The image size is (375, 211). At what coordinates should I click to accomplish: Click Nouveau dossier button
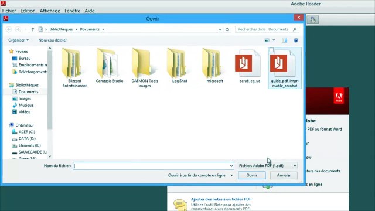pyautogui.click(x=53, y=40)
